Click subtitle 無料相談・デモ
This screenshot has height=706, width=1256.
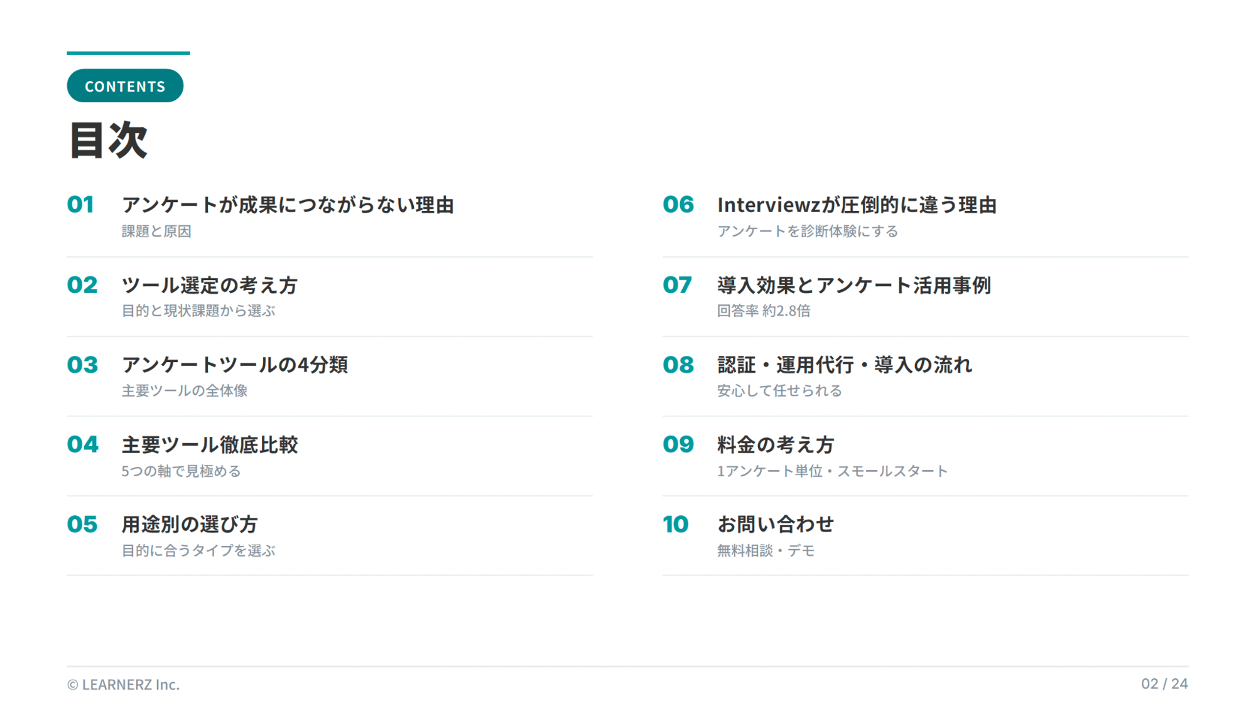click(766, 550)
